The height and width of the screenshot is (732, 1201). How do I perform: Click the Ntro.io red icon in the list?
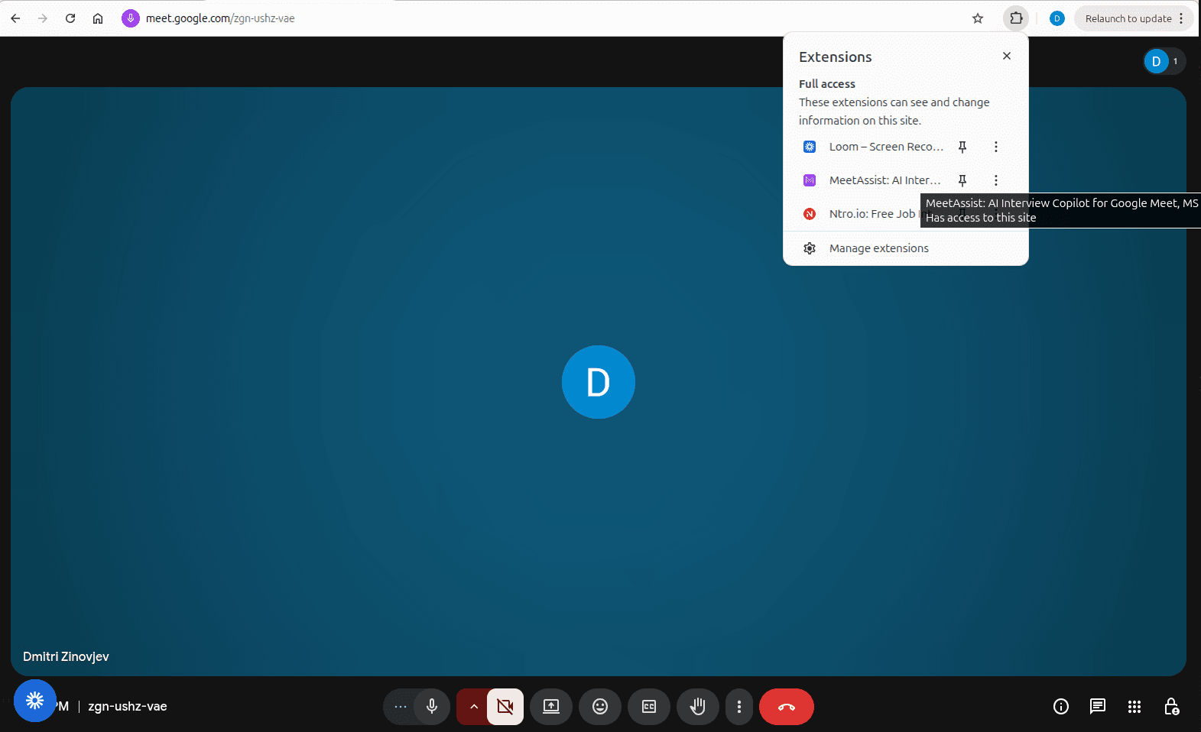click(810, 214)
